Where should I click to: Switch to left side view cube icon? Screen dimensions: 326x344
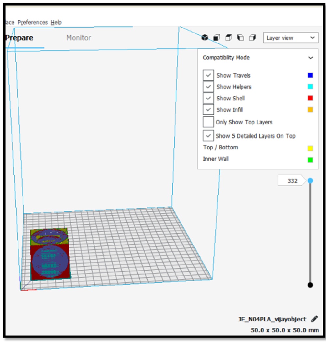(240, 37)
